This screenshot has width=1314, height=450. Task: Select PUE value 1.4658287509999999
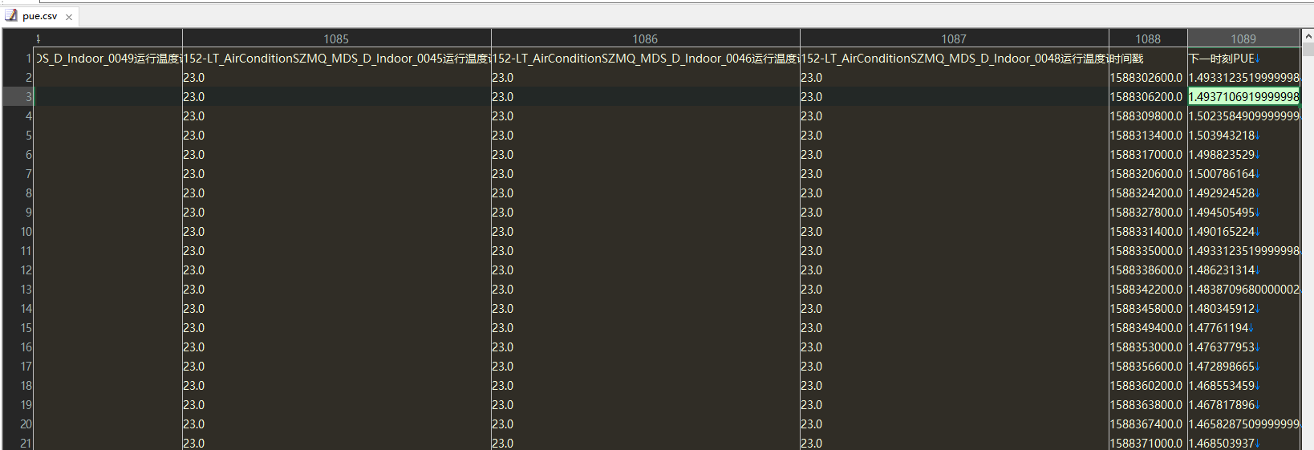(x=1243, y=424)
